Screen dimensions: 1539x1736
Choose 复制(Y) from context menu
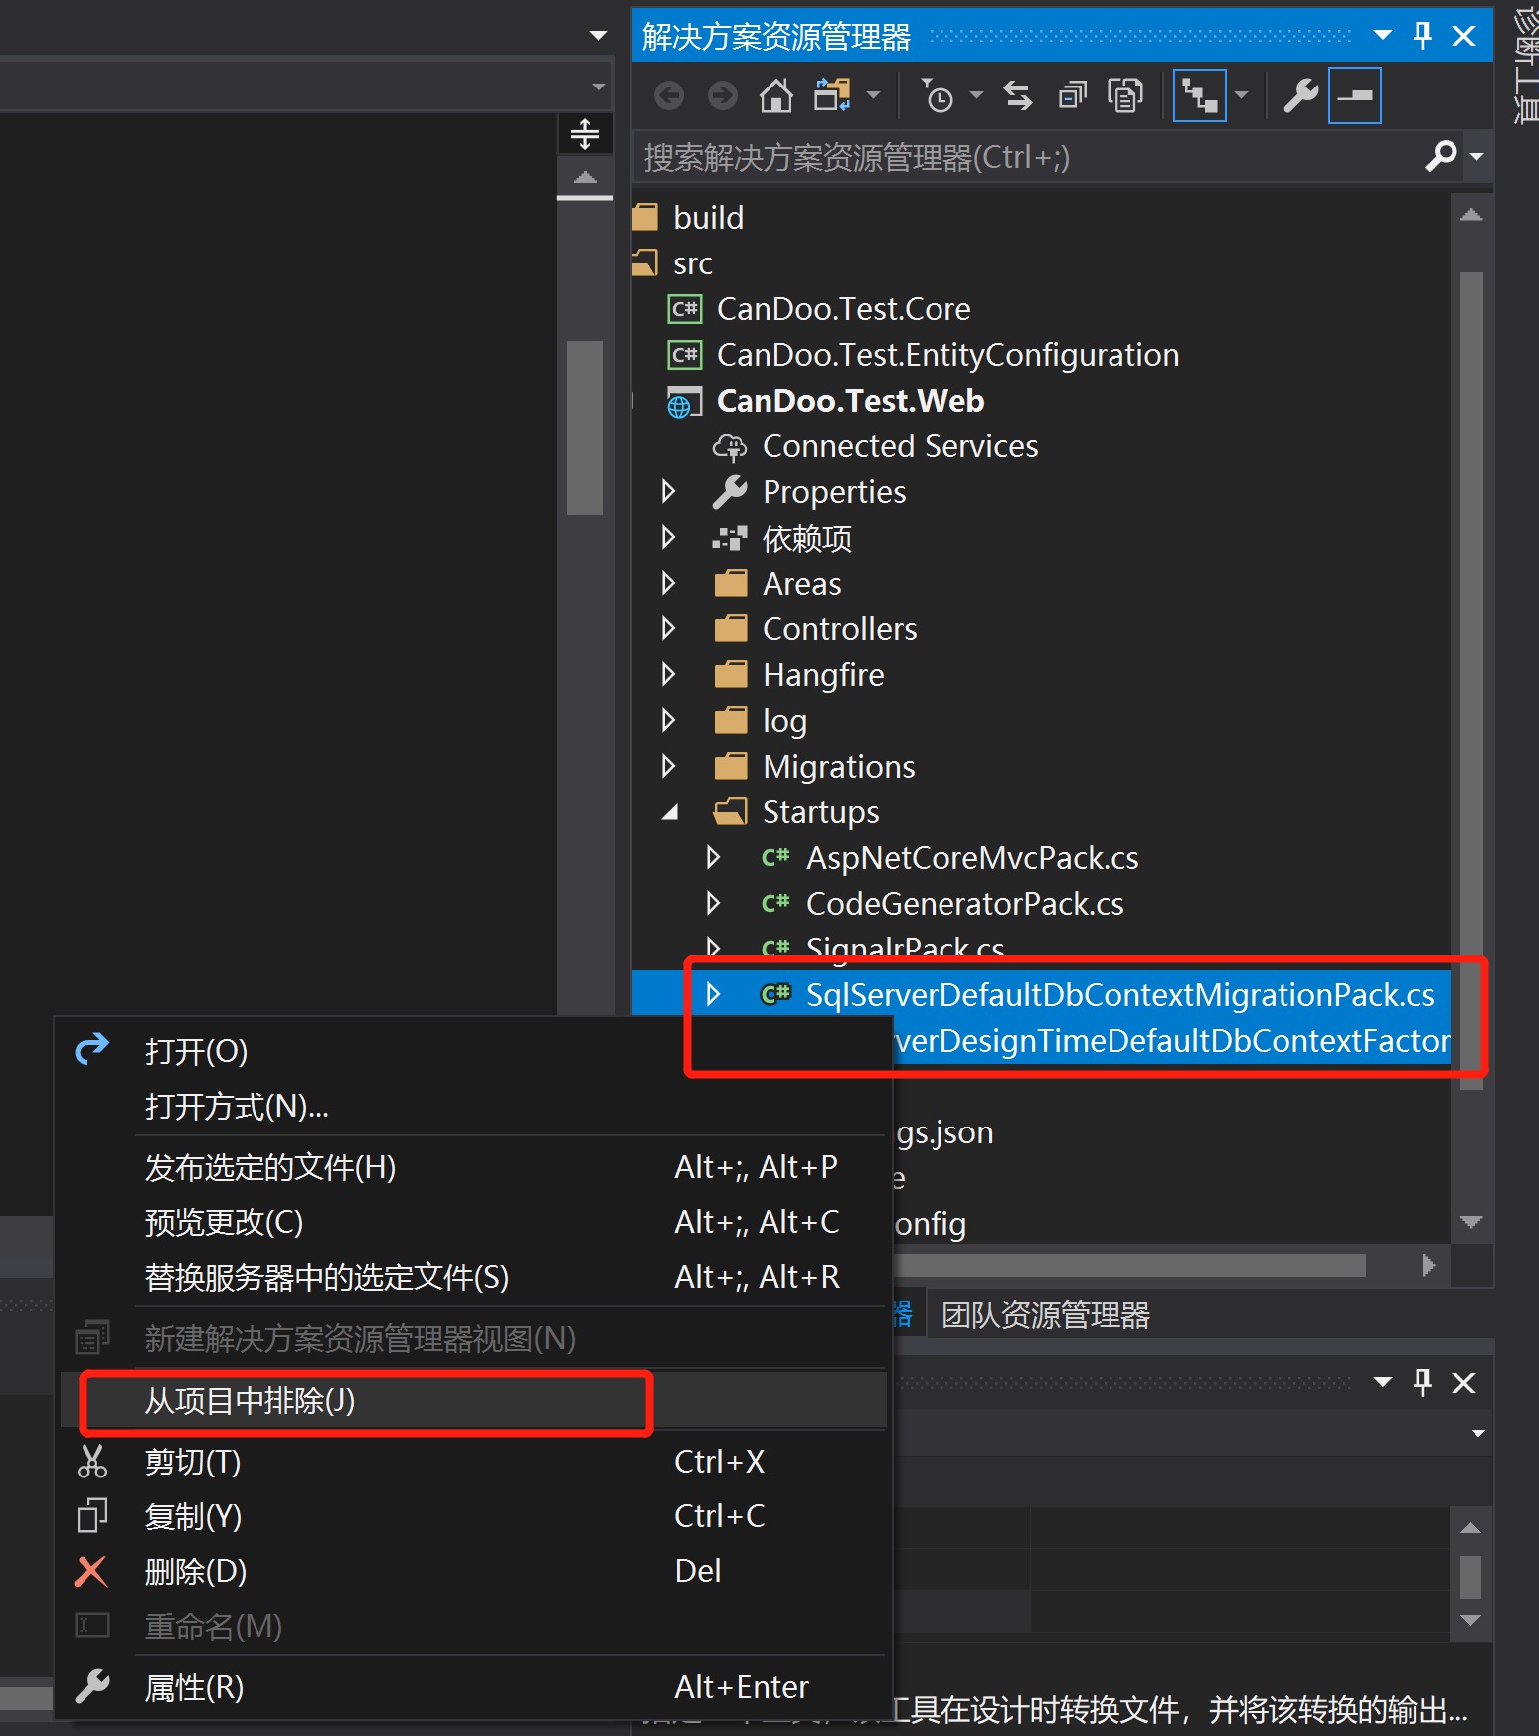point(473,1516)
